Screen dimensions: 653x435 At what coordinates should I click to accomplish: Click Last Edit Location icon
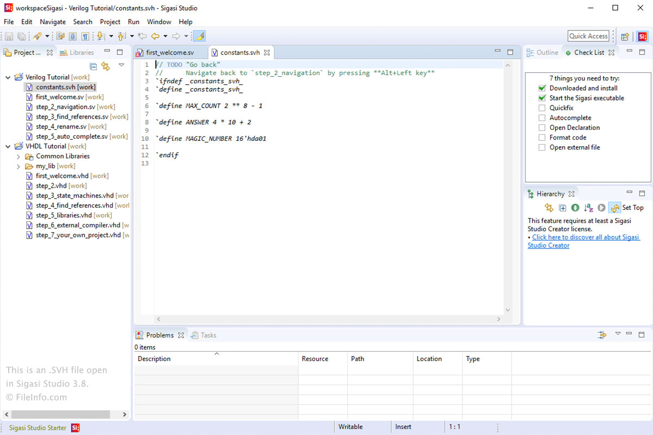(143, 36)
